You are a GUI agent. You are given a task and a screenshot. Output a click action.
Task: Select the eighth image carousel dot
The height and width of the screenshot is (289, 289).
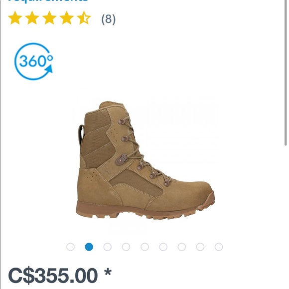point(200,247)
